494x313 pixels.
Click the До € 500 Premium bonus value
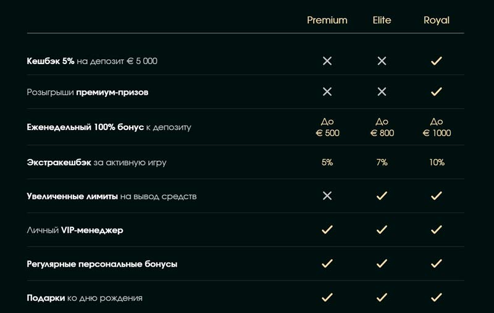pyautogui.click(x=327, y=128)
